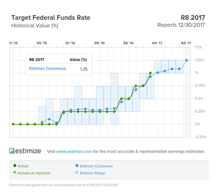Open the www.estimize.com link

(x=74, y=151)
